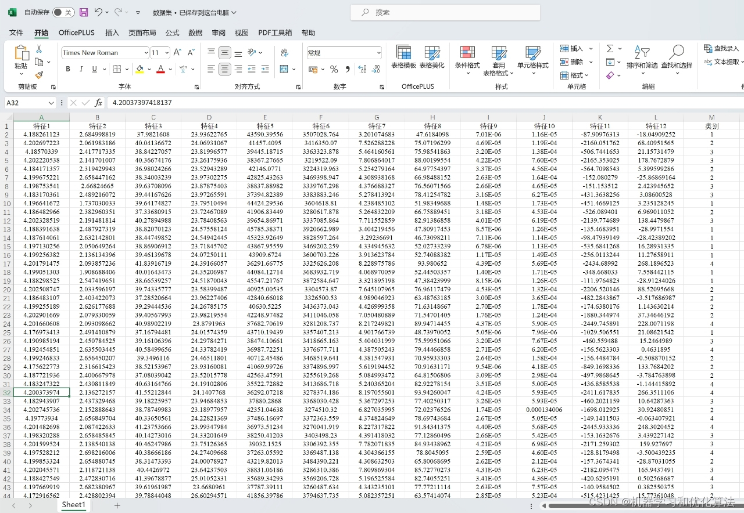
Task: Click the 格式 format cells button
Action: [x=572, y=75]
